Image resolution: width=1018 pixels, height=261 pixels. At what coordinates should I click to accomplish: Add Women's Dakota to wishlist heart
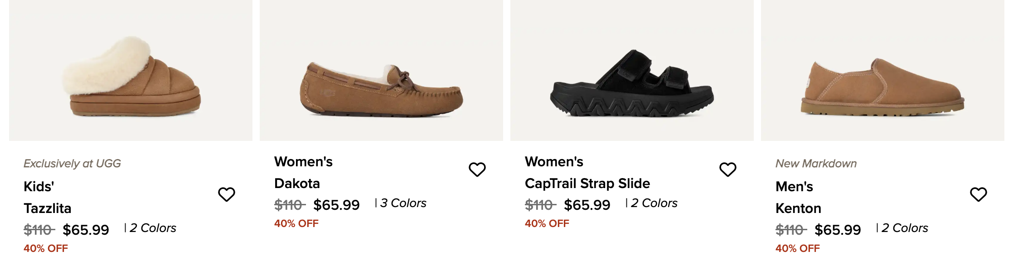coord(477,169)
